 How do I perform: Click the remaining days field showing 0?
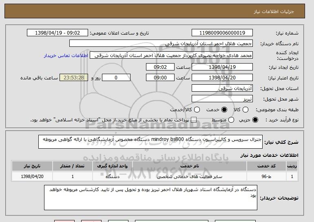pyautogui.click(x=116, y=78)
